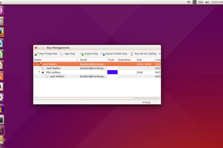Viewport: 223px width, 148px height.
Task: Open Amazon from the launcher
Action: click(x=1, y=87)
